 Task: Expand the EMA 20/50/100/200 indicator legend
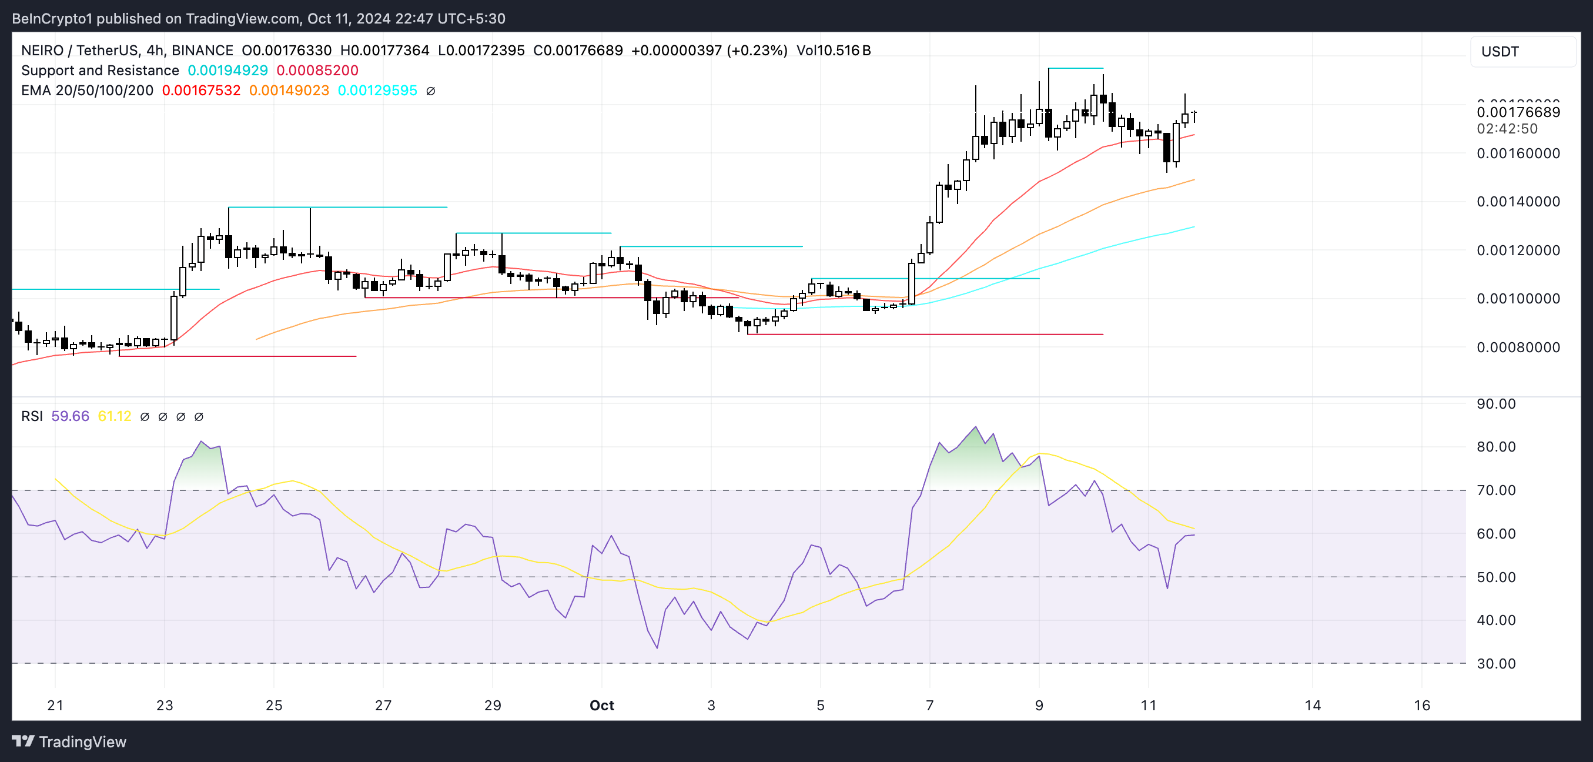tap(87, 91)
